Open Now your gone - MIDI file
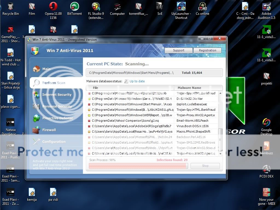Image resolution: width=280 pixels, height=210 pixels. pyautogui.click(x=266, y=197)
